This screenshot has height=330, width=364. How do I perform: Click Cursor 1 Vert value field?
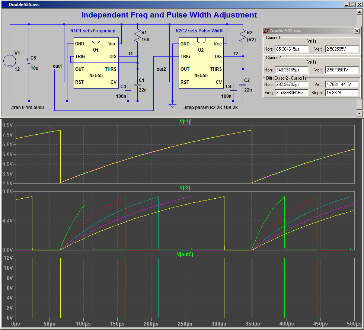[x=342, y=49]
